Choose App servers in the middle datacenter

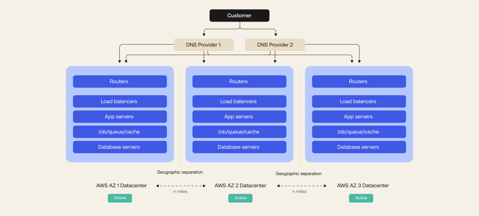pyautogui.click(x=239, y=117)
